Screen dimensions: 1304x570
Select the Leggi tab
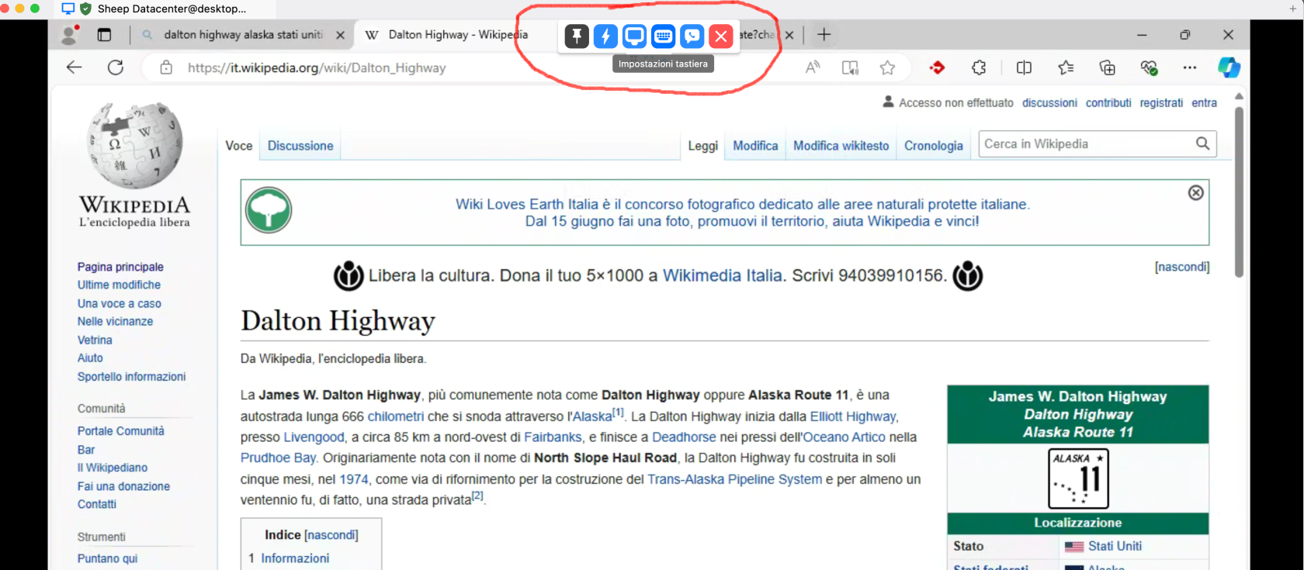tap(703, 146)
